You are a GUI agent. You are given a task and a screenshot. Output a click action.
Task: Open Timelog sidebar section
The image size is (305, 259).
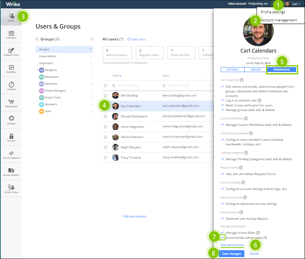11,86
